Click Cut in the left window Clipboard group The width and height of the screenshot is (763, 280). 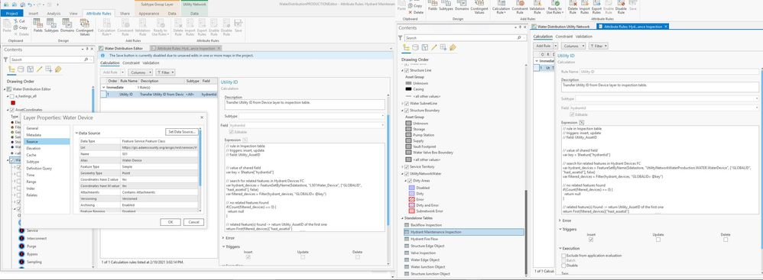tap(19, 21)
